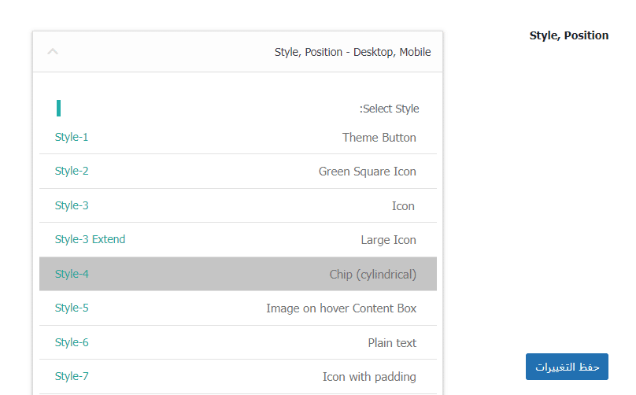Click the Style-3 Extend label
Screen dimensions: 636x395
click(x=90, y=240)
